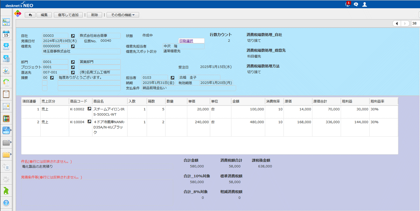Click the lookup arrow next to 担当者 code 0103
Viewport: 420px width, 211px height.
(172, 78)
